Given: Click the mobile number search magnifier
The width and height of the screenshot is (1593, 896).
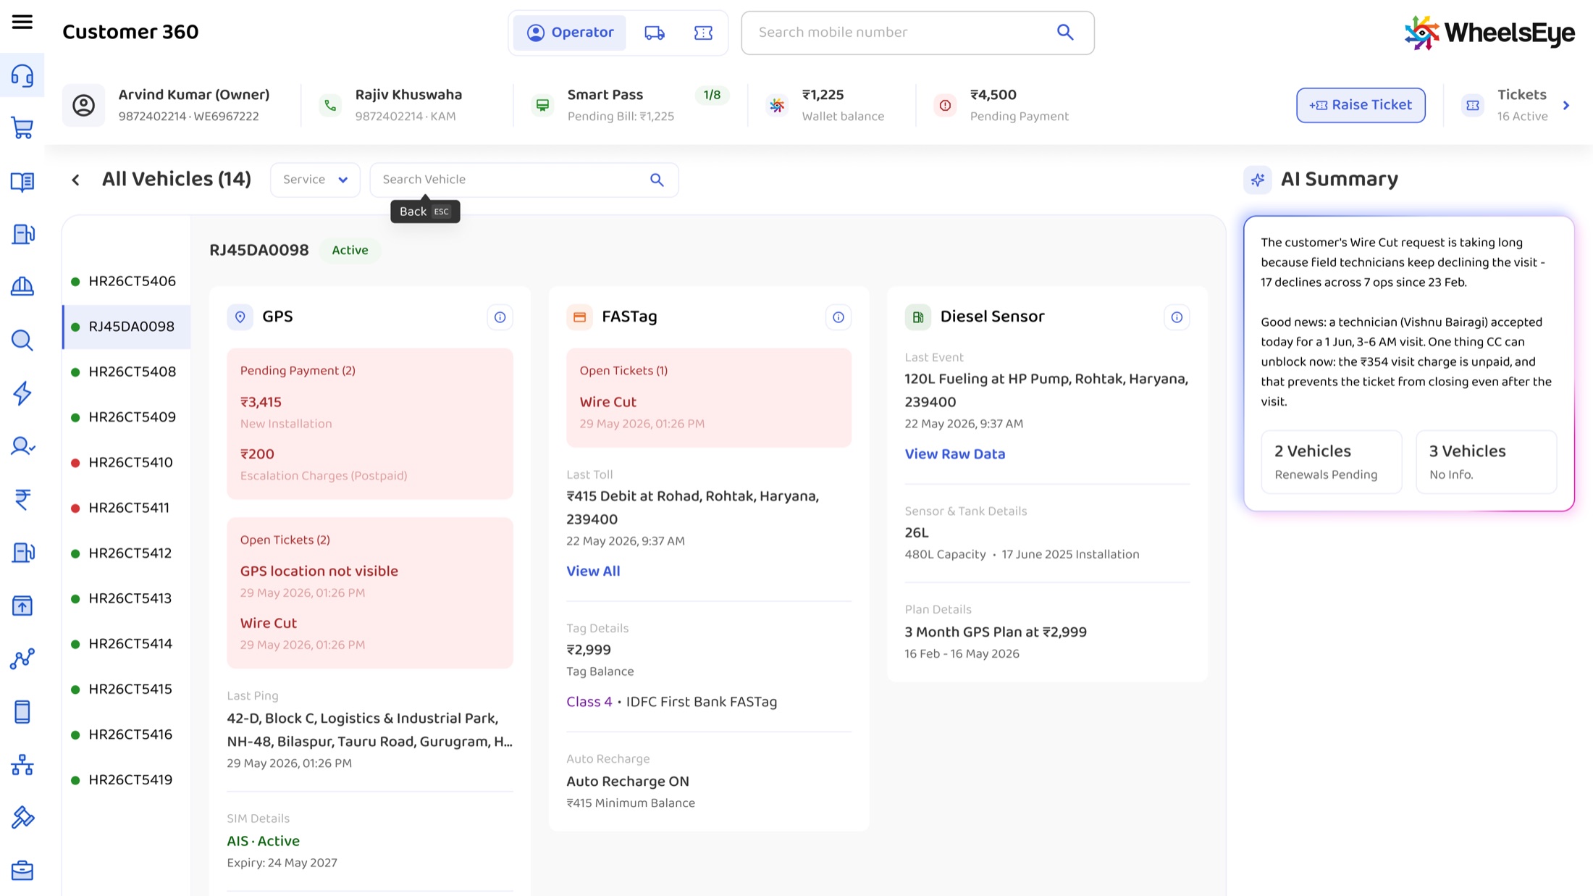Looking at the screenshot, I should (1065, 32).
